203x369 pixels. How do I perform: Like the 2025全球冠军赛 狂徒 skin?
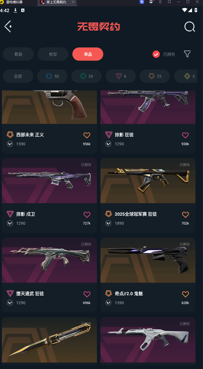(185, 215)
